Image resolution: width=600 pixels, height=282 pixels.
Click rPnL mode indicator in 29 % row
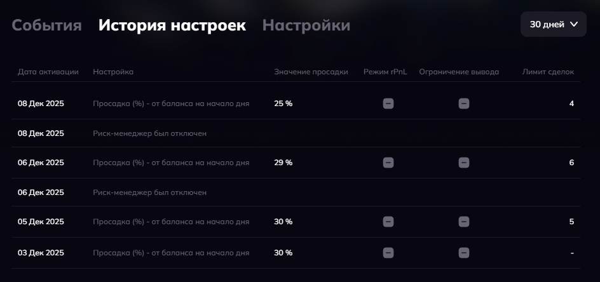point(388,163)
